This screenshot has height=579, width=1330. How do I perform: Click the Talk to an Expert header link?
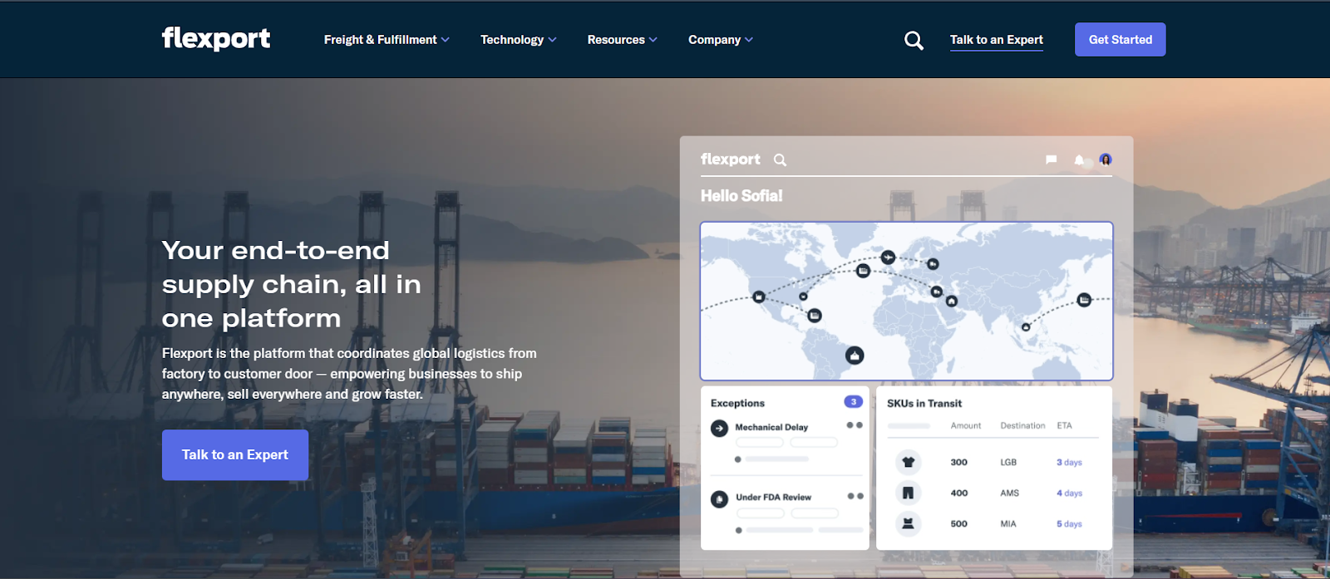[x=997, y=40]
